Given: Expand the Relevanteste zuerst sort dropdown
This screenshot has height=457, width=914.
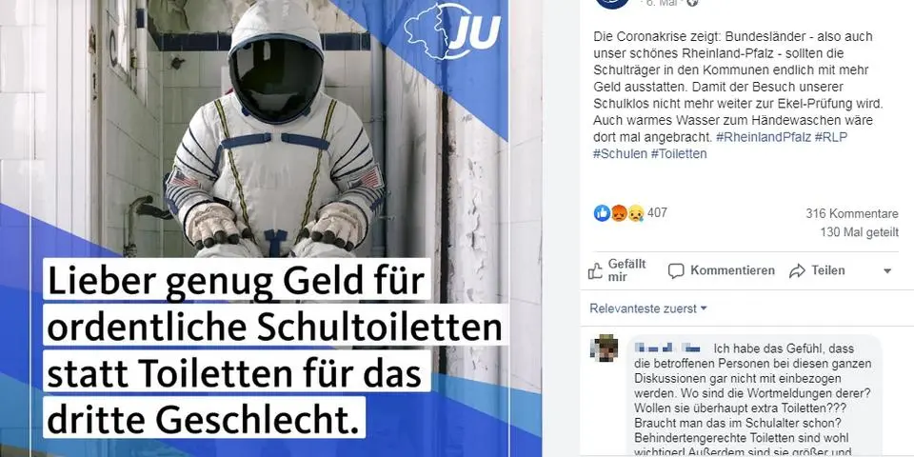Looking at the screenshot, I should (648, 308).
